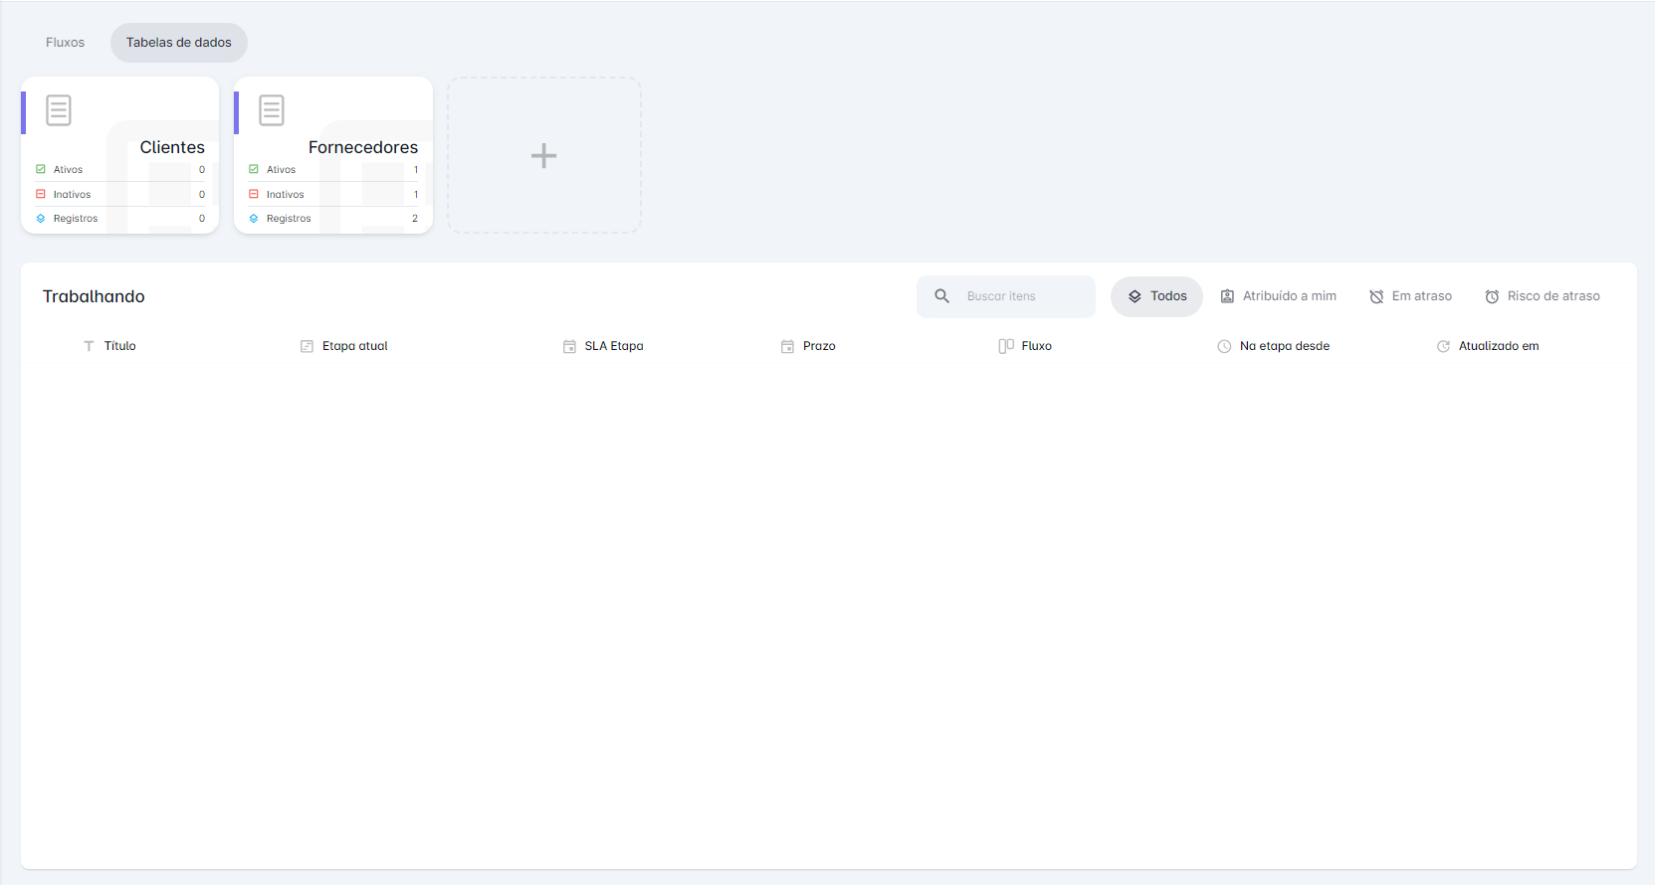Click the Risco de atraso alarm icon
Image resolution: width=1655 pixels, height=885 pixels.
pyautogui.click(x=1492, y=296)
